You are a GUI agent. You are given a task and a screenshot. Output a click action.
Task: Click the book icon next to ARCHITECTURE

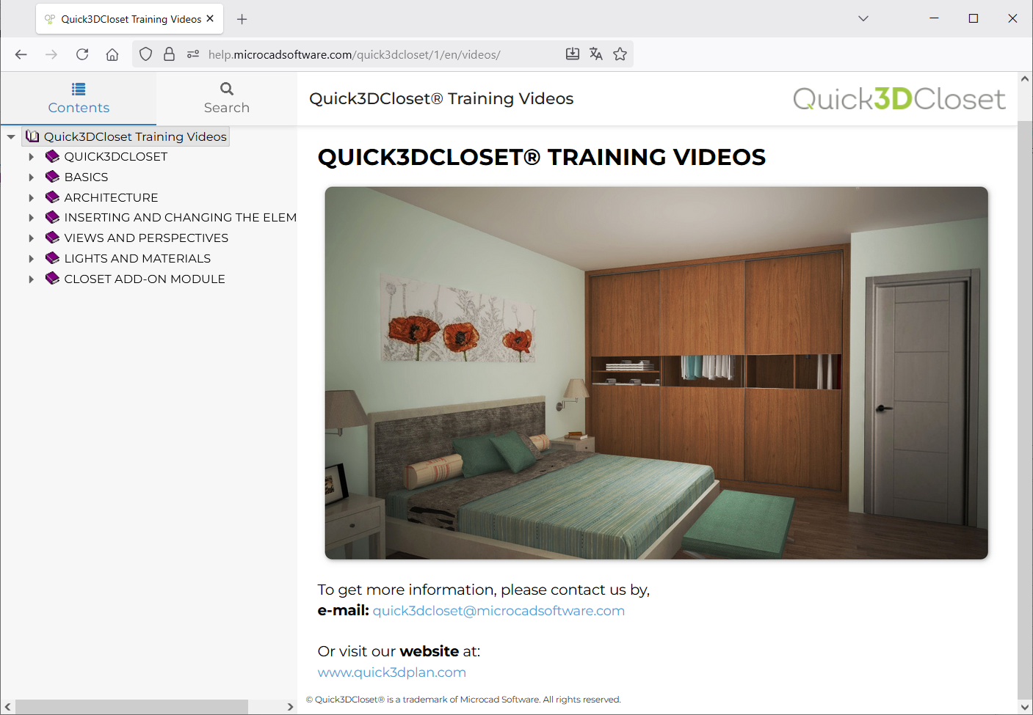pos(52,197)
